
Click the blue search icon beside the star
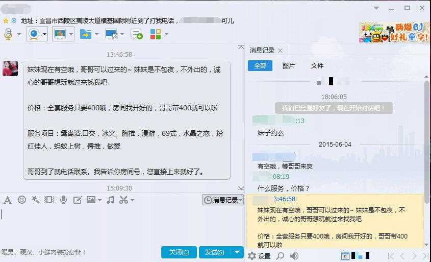14,20
